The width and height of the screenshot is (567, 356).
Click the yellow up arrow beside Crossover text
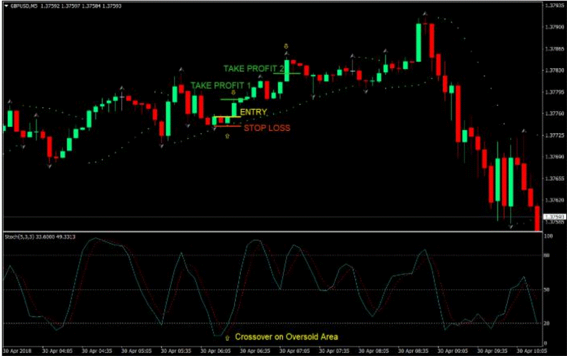(x=227, y=338)
